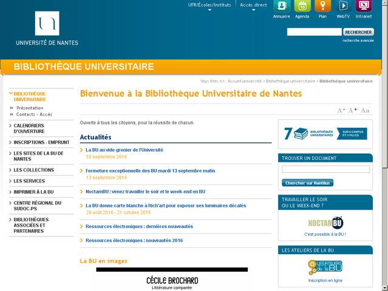This screenshot has width=388, height=291.
Task: Click Inscription en ligne link
Action: (325, 280)
